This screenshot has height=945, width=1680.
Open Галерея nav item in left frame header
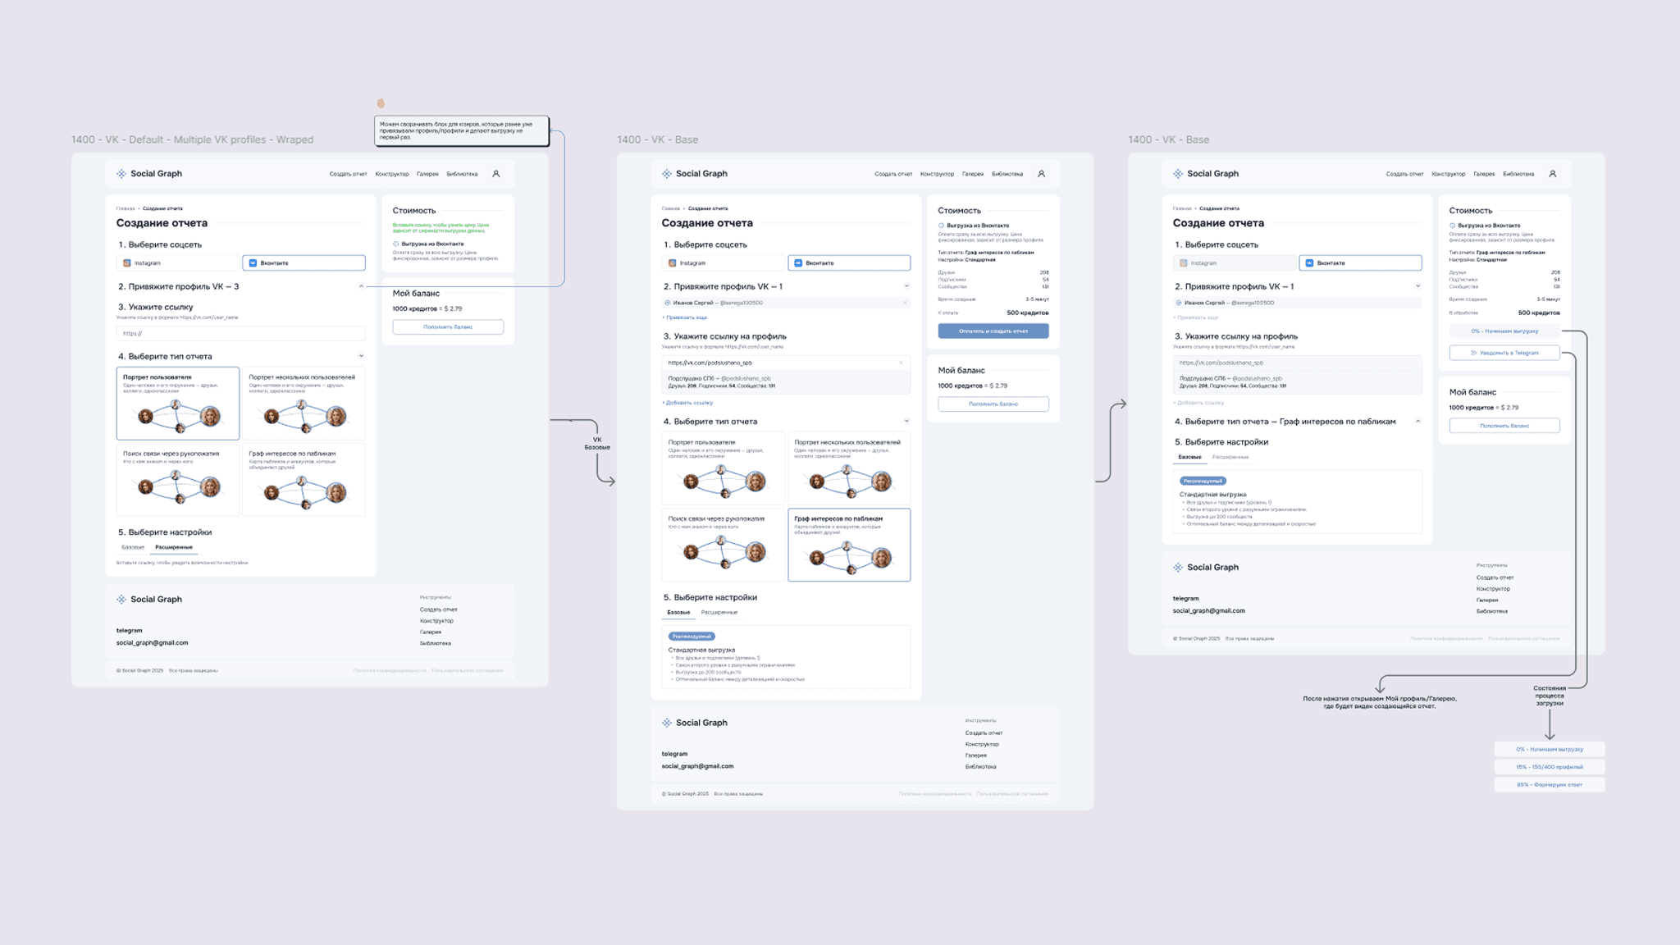click(427, 174)
